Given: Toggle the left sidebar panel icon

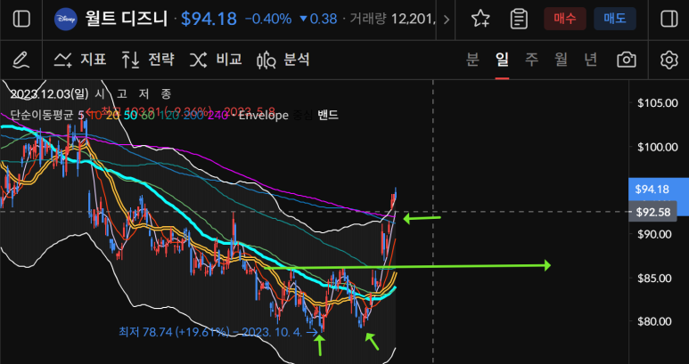Looking at the screenshot, I should point(21,19).
